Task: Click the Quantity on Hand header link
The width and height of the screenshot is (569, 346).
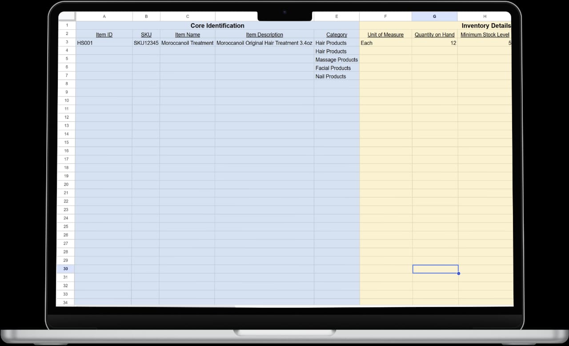Action: (434, 34)
